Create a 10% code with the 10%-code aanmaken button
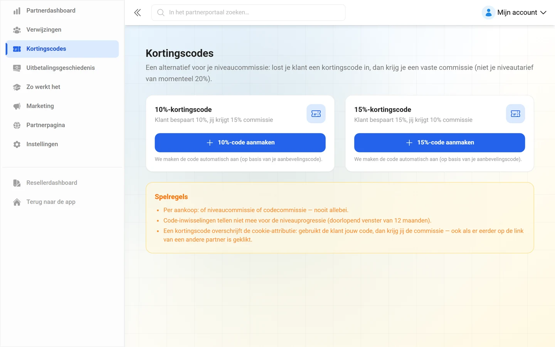555x347 pixels. pos(240,143)
